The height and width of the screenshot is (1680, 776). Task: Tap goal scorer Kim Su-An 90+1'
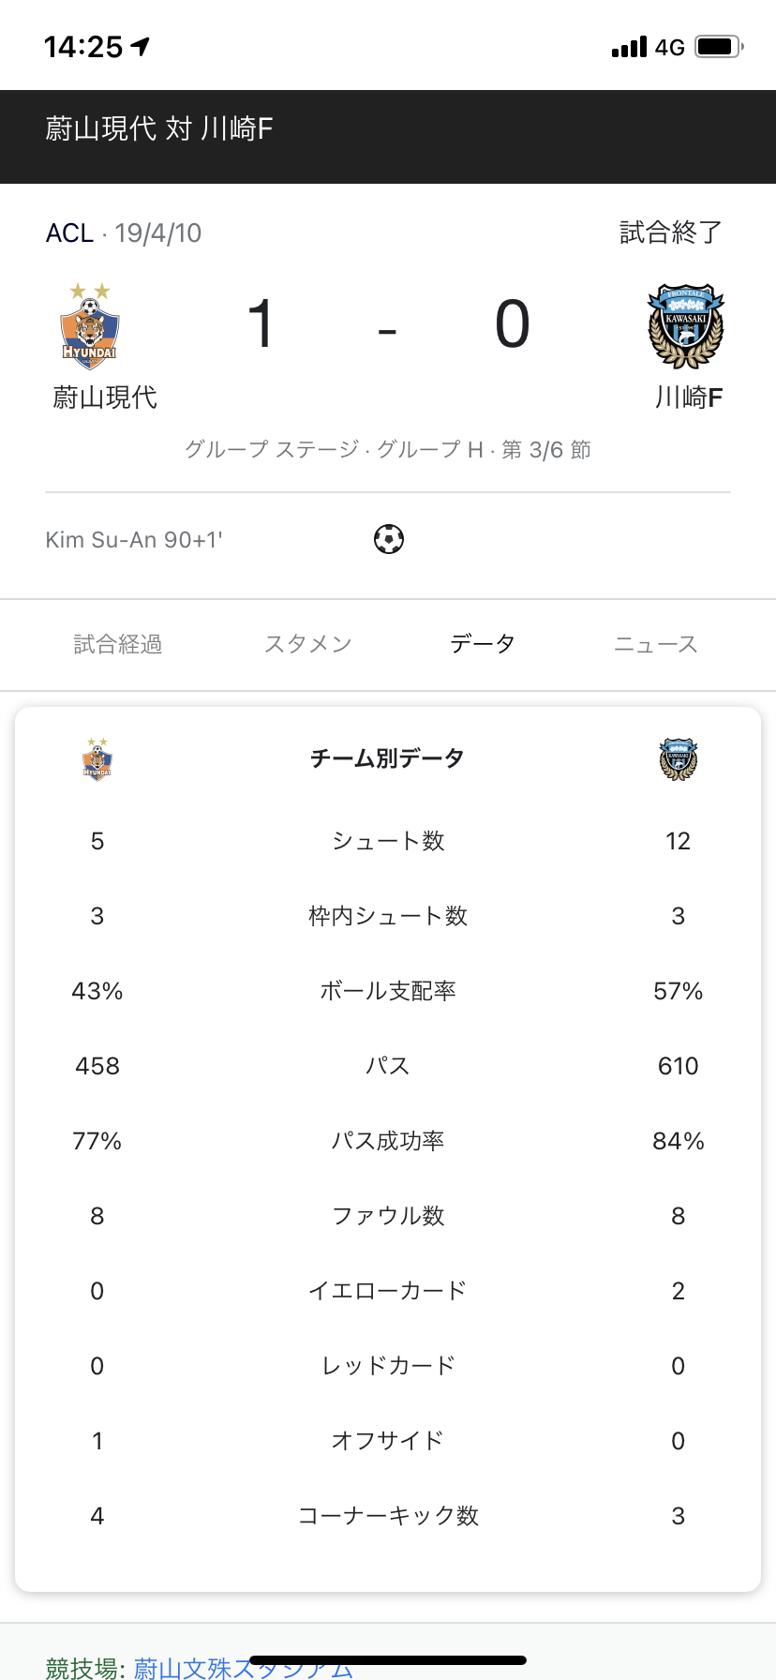click(x=134, y=540)
